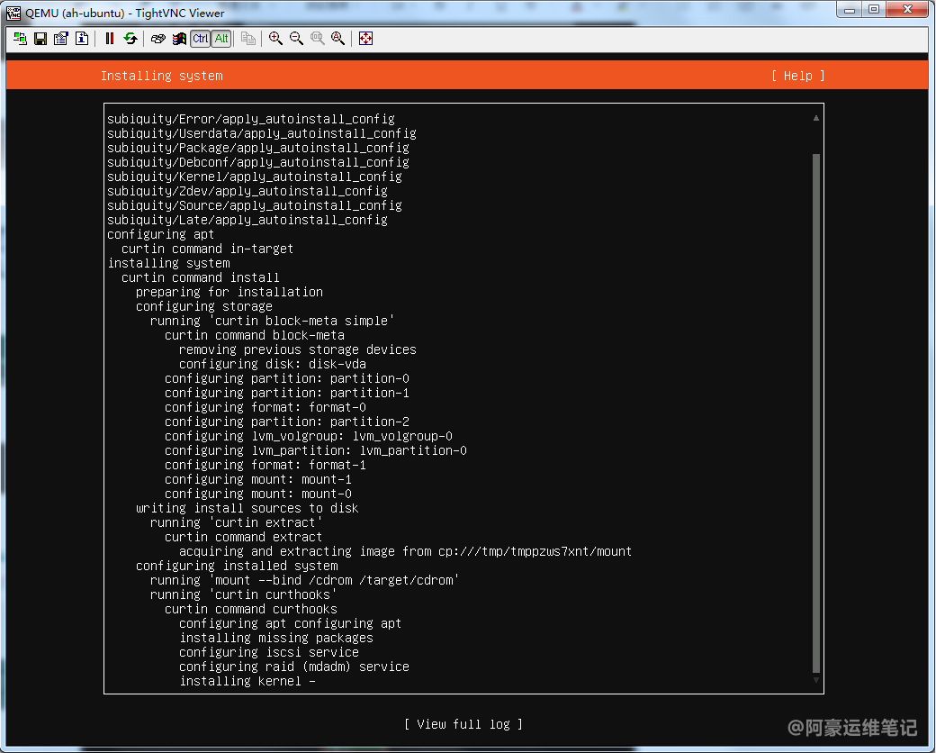Zoom out of the remote display
Screen dimensions: 936x753
(x=296, y=39)
